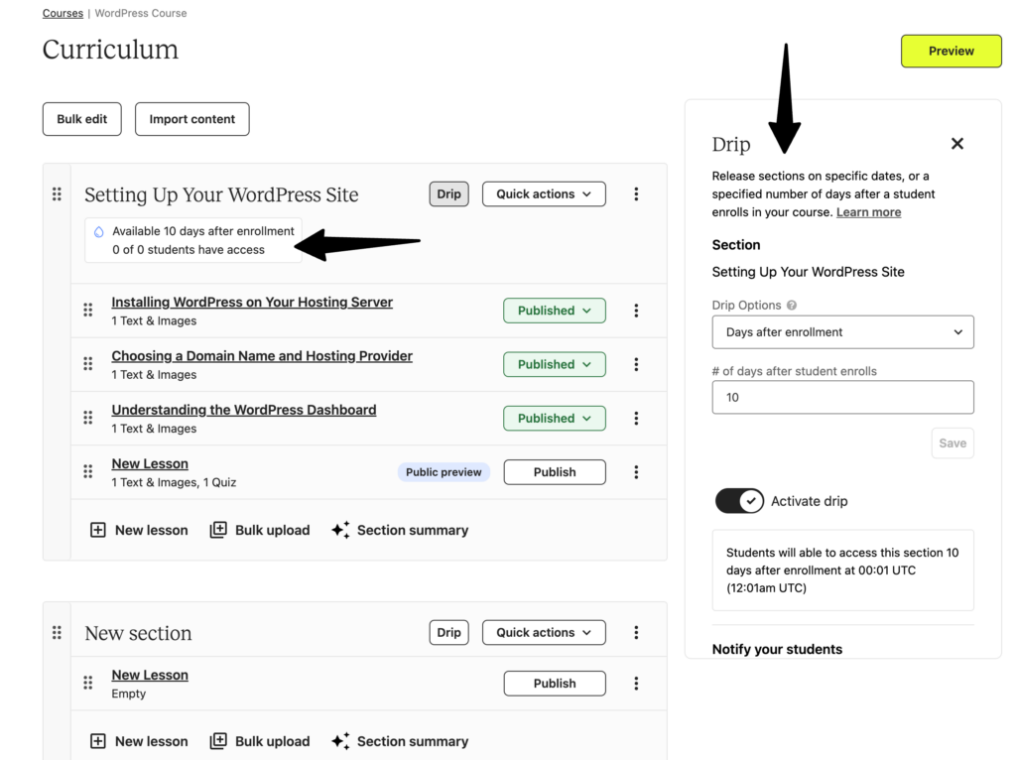This screenshot has width=1016, height=760.
Task: Click the number of days after enrollment field
Action: [x=843, y=397]
